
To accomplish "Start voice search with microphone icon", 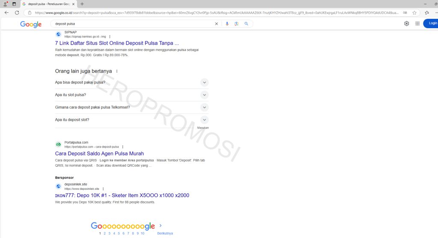I will [x=227, y=24].
